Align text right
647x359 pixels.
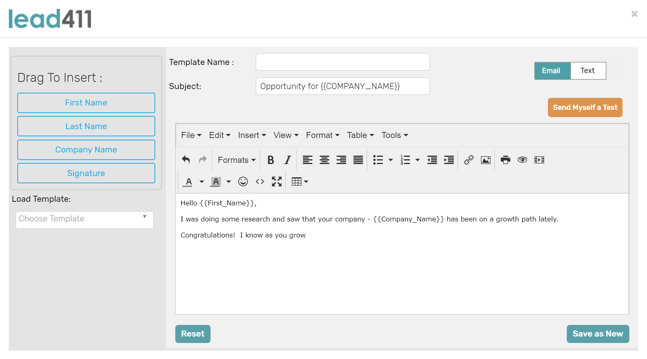coord(341,160)
